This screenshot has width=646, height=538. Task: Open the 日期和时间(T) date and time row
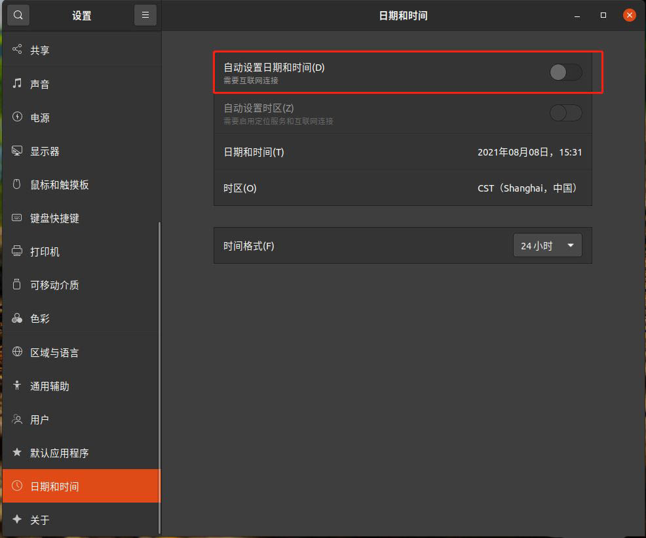(x=402, y=152)
